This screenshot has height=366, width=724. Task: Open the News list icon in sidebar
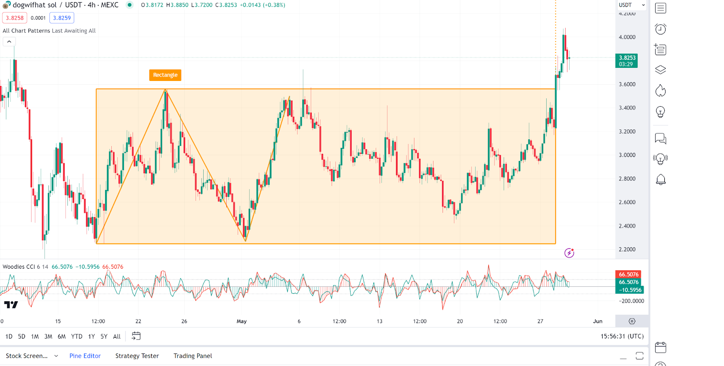(661, 49)
